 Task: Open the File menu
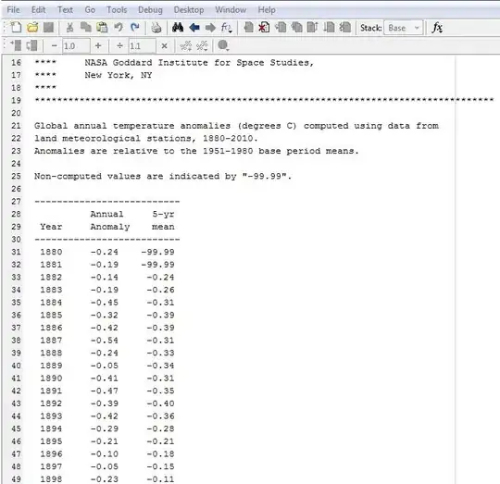tap(13, 10)
